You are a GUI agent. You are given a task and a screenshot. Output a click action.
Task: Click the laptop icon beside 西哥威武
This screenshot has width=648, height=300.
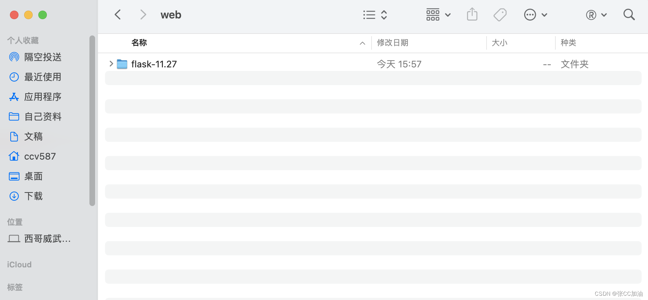click(x=14, y=239)
